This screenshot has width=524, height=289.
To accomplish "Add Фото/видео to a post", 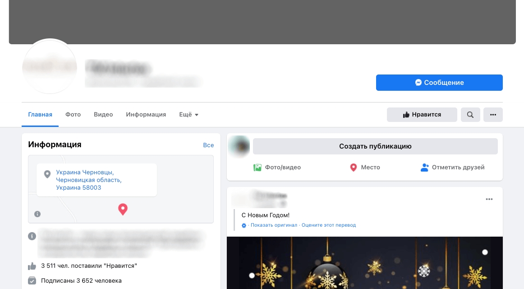I will click(277, 167).
